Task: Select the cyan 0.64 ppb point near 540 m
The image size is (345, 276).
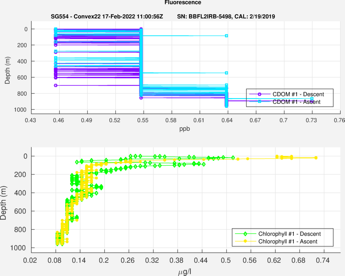Action: click(x=226, y=73)
